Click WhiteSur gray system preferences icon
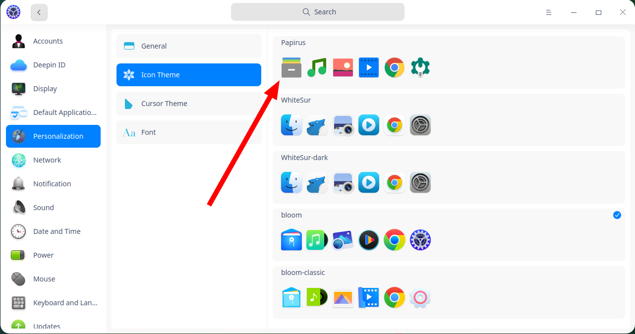This screenshot has height=334, width=635. pos(420,125)
